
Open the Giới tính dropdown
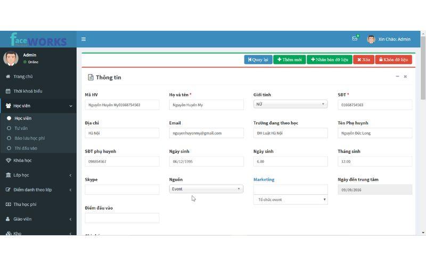290,104
